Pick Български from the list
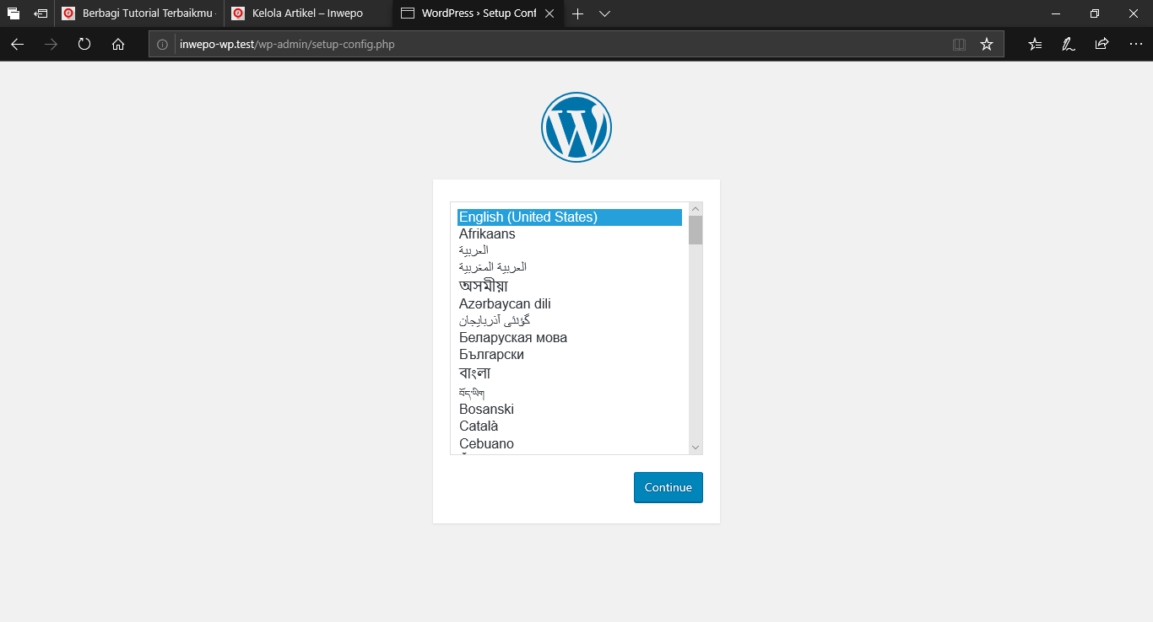Screen dimensions: 1153x622 point(570,355)
